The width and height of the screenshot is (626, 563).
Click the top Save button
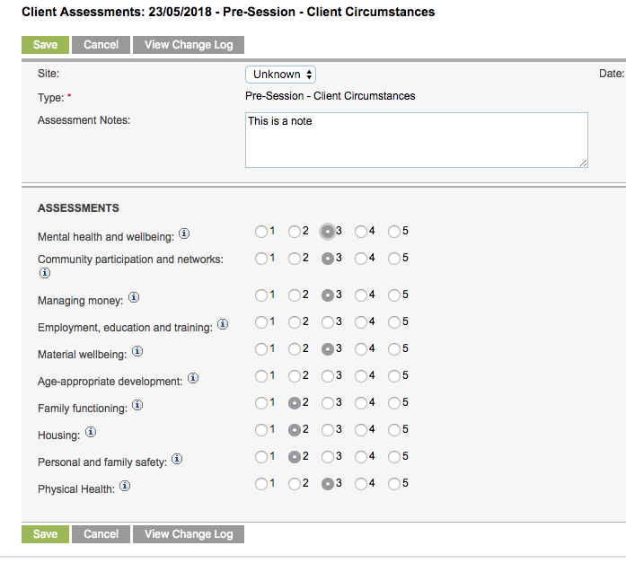tap(45, 45)
